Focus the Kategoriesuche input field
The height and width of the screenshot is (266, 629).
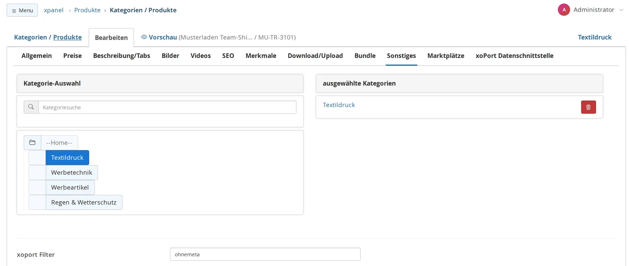coord(167,107)
